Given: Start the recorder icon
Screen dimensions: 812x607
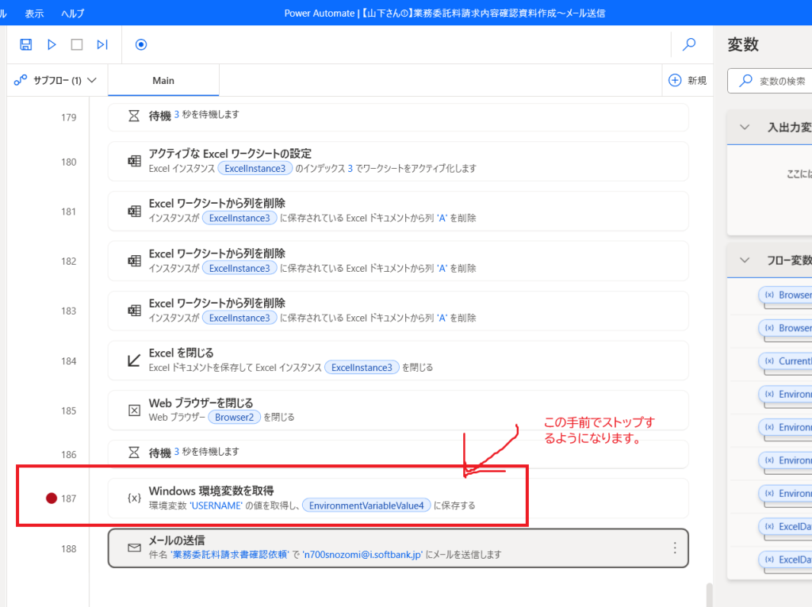Looking at the screenshot, I should coord(141,44).
